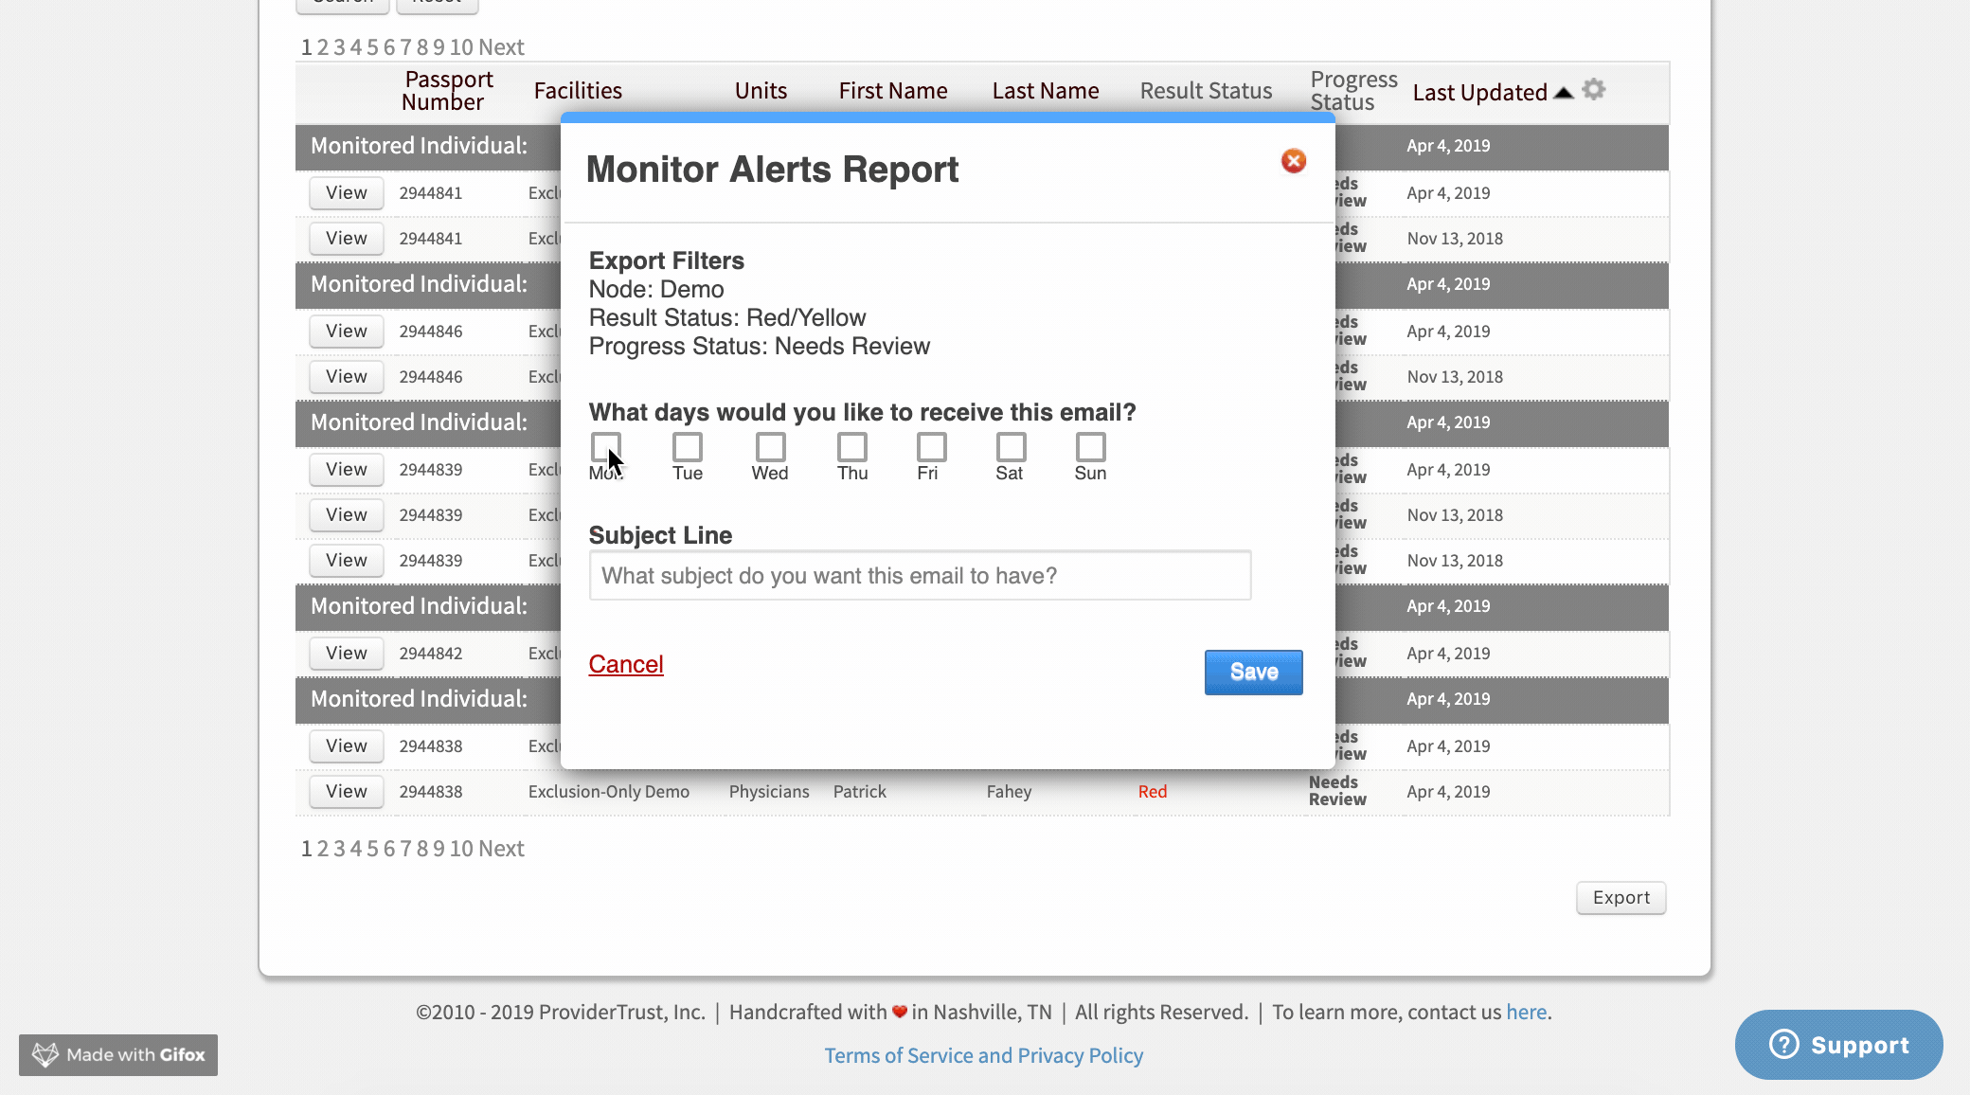1970x1095 pixels.
Task: Click the Cancel link
Action: pyautogui.click(x=626, y=664)
